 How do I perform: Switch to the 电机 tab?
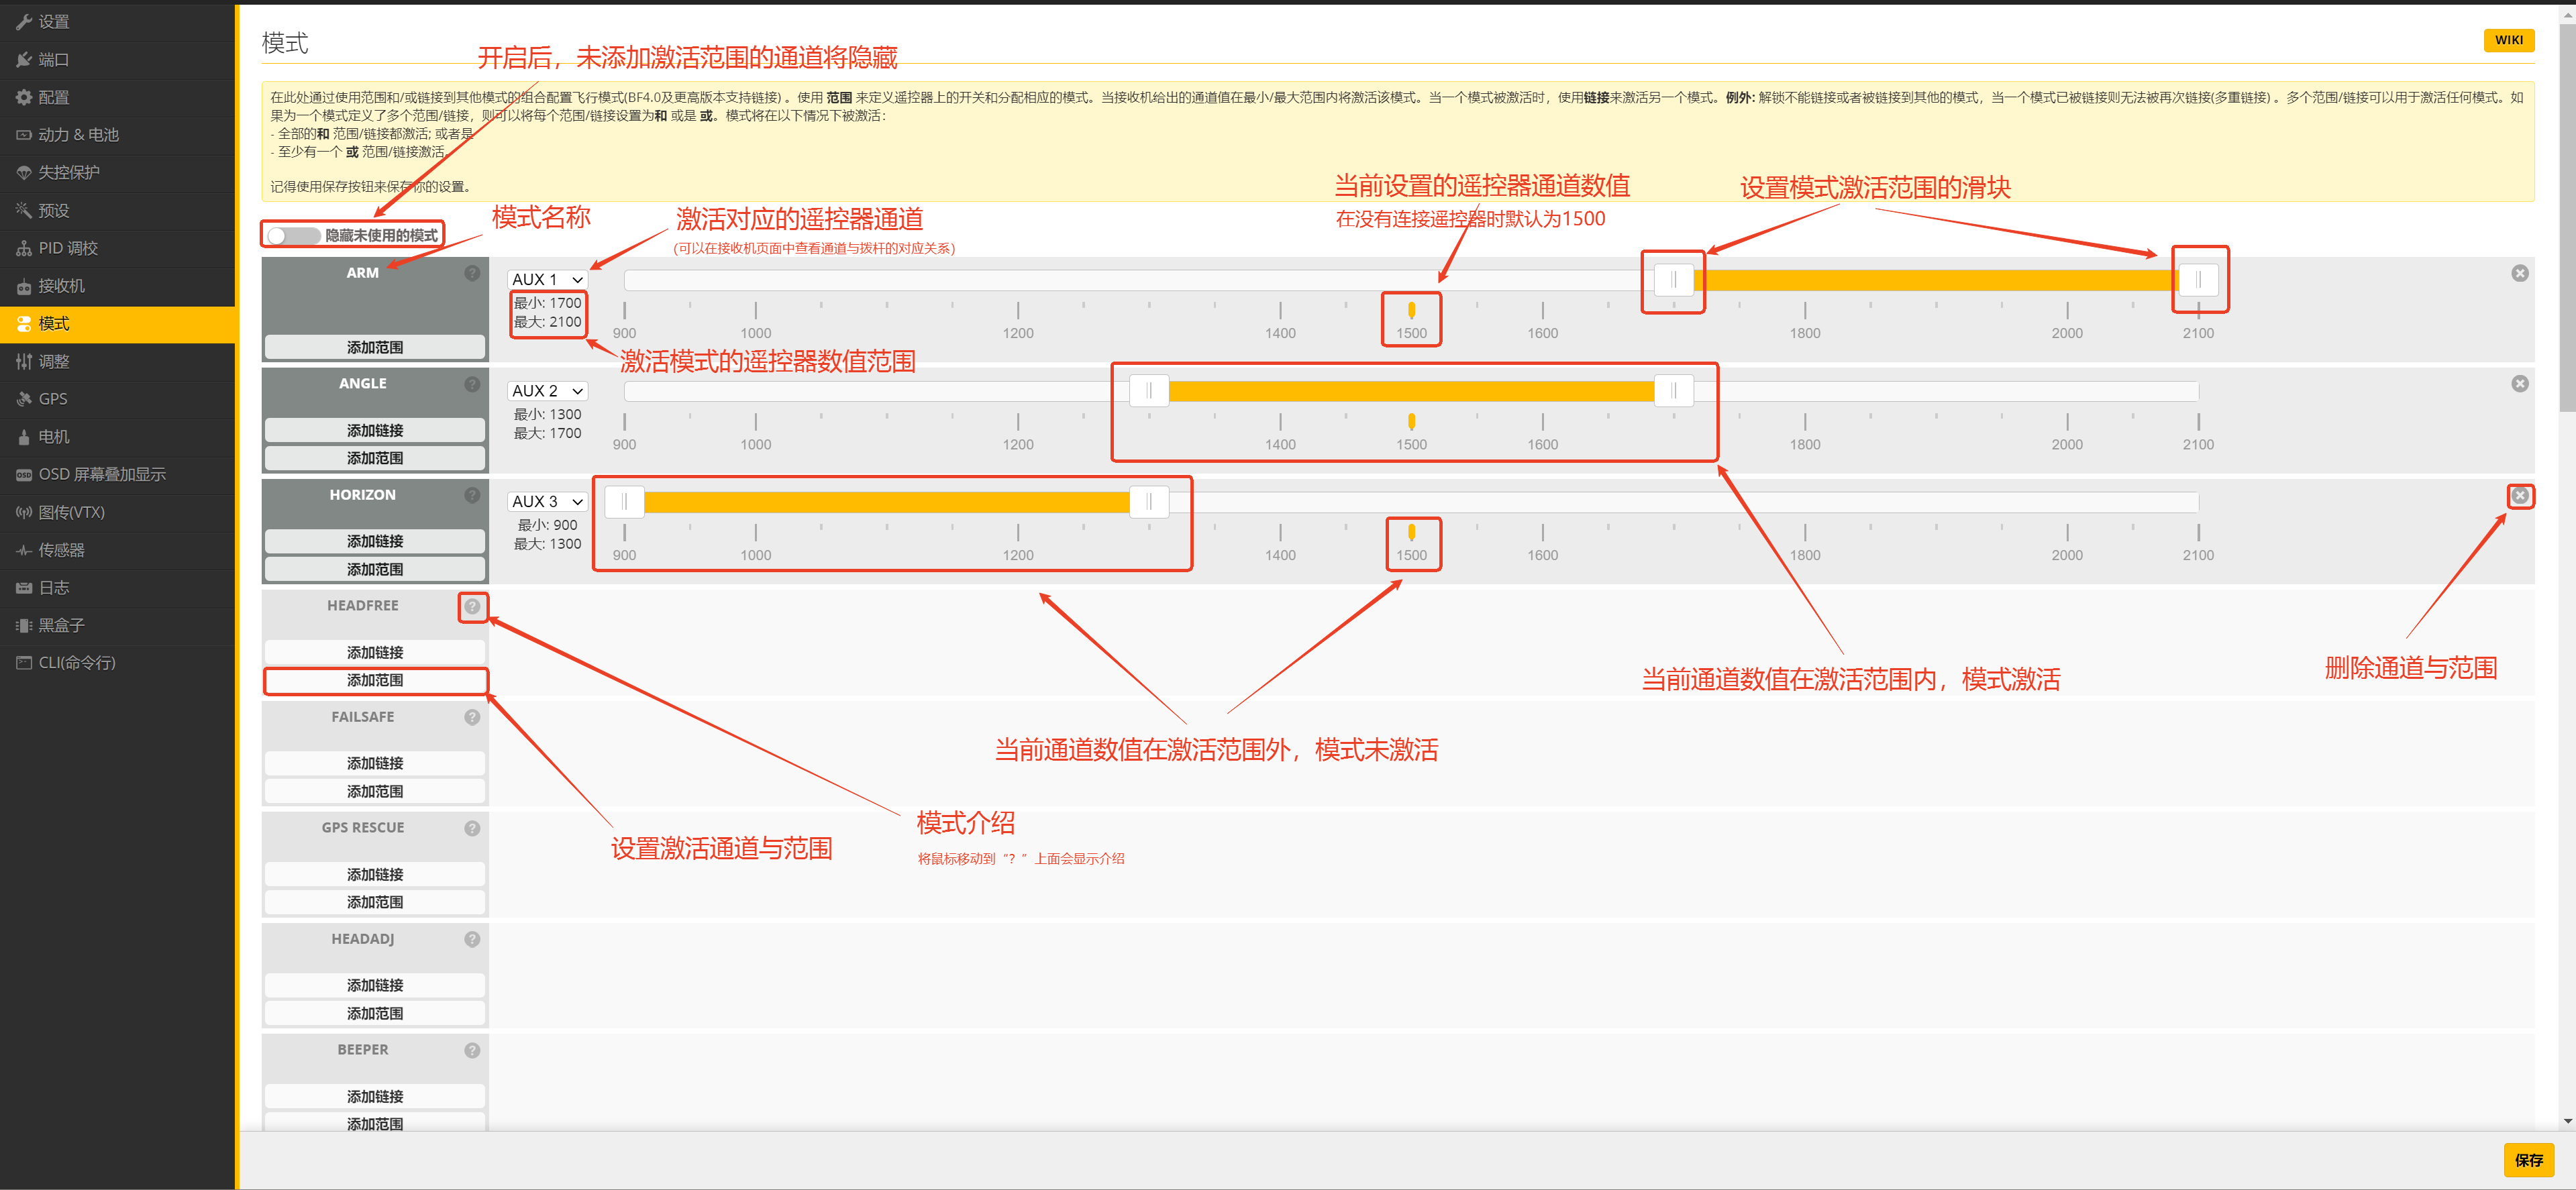[x=118, y=437]
